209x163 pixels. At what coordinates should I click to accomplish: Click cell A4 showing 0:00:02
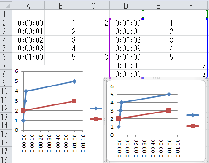coord(28,40)
